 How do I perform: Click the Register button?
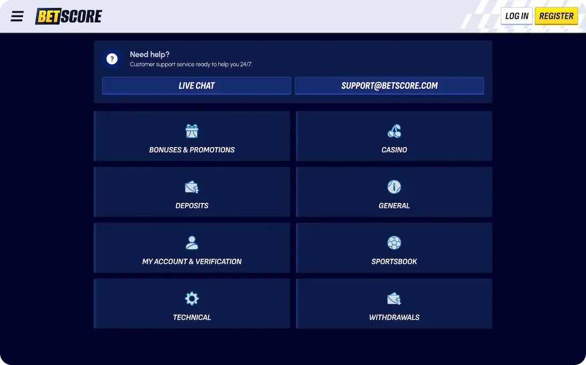[556, 16]
